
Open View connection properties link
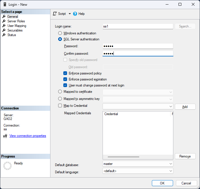28,136
